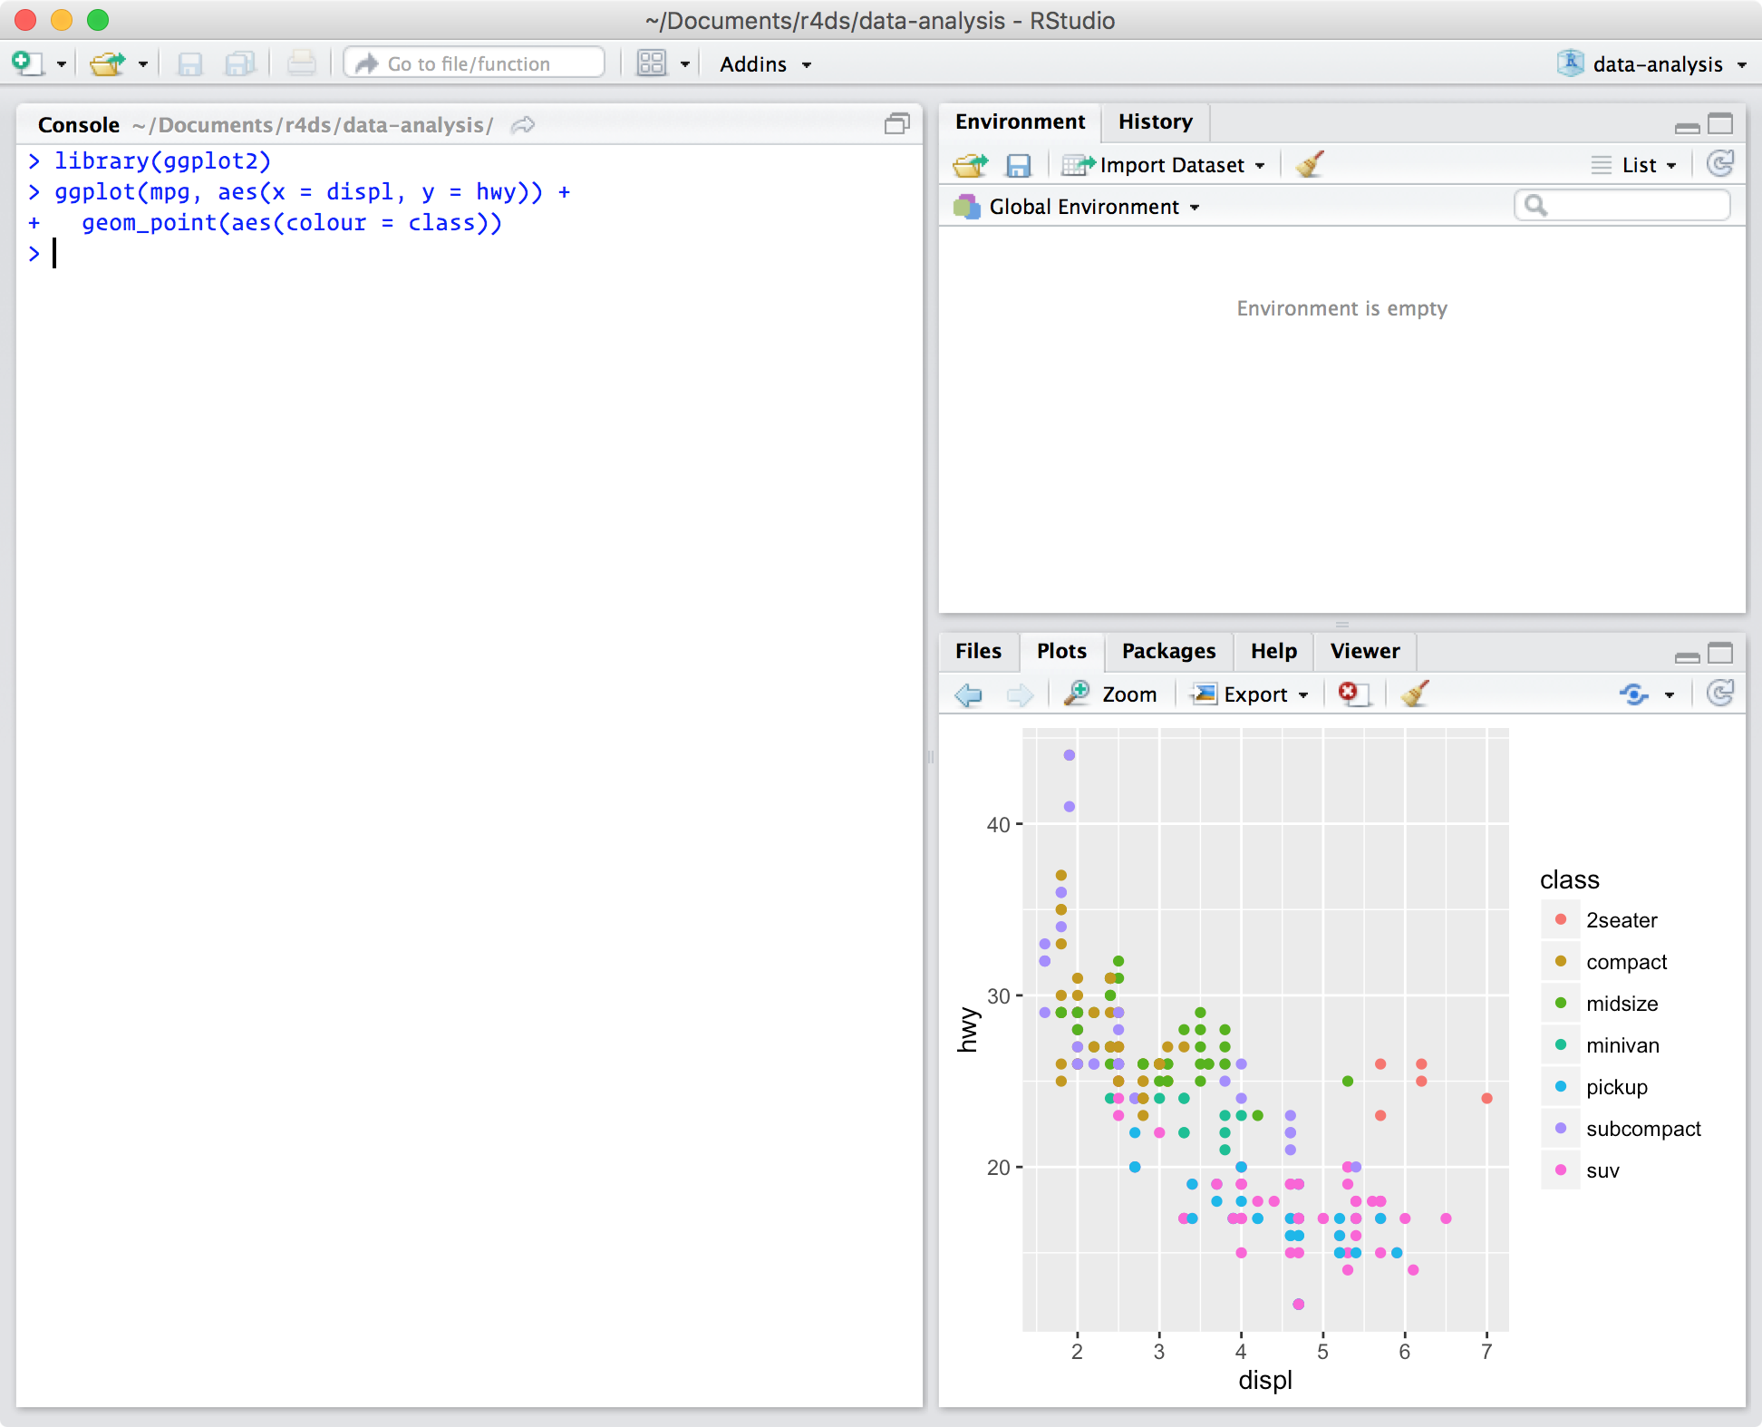Click the 2seater legend color dot

click(x=1561, y=919)
